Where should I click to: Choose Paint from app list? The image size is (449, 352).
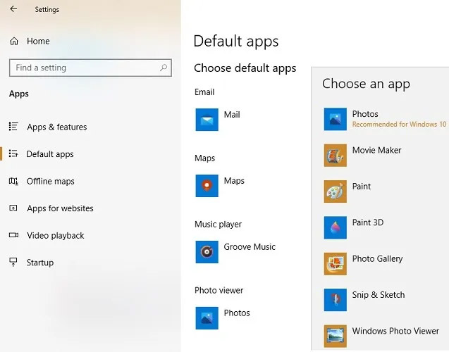[x=362, y=187]
